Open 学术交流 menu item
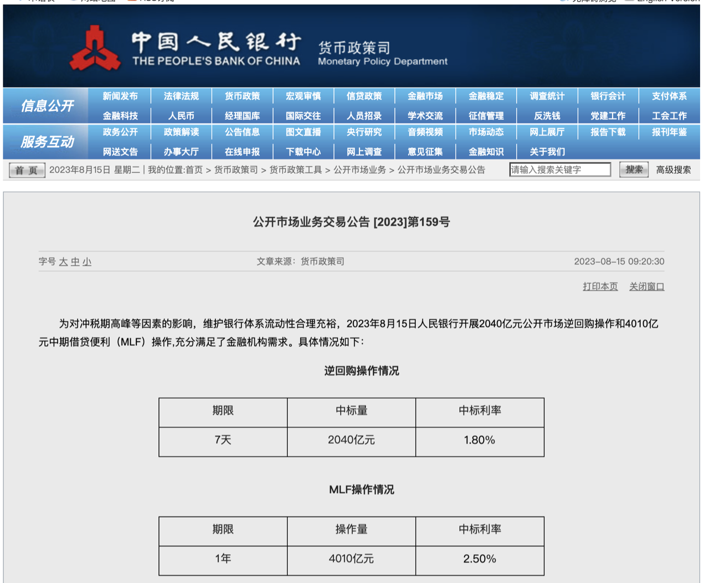Viewport: 709px width, 583px height. 425,116
